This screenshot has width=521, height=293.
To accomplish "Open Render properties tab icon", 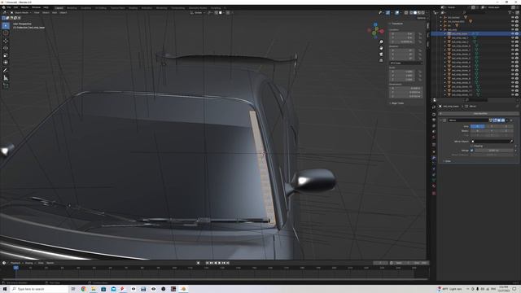I will (x=434, y=114).
